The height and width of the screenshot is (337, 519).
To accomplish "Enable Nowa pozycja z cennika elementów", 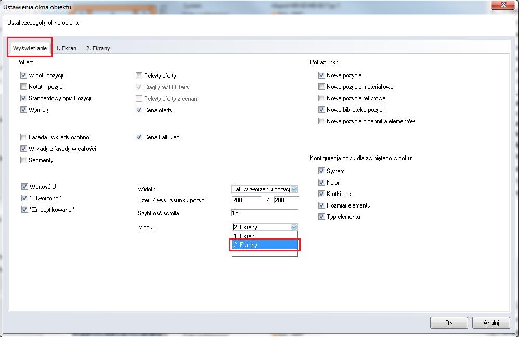I will pyautogui.click(x=321, y=121).
